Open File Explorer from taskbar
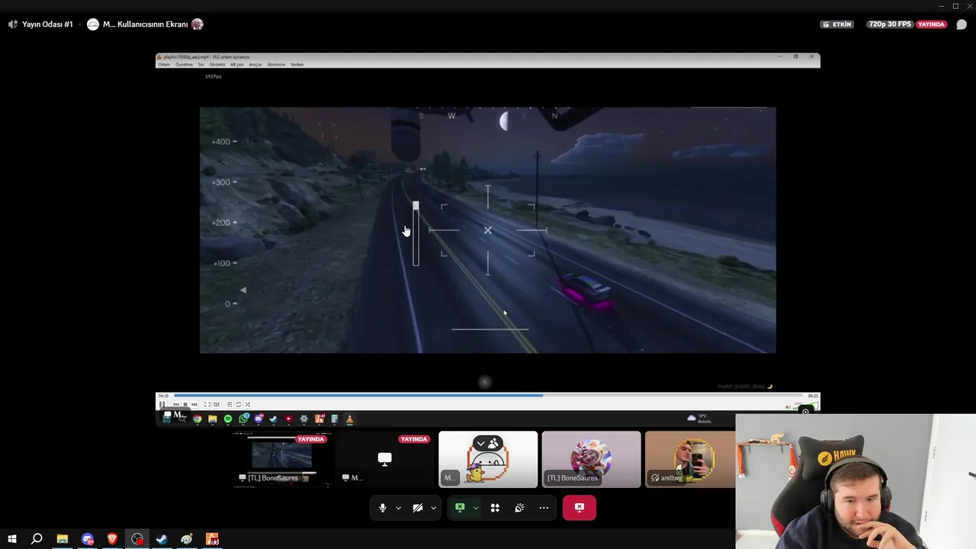This screenshot has height=549, width=976. 63,539
